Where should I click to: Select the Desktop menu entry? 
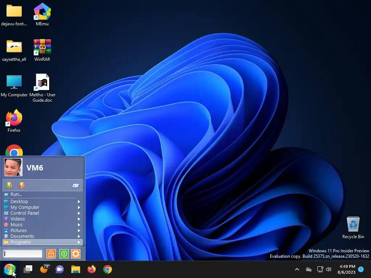pos(43,201)
